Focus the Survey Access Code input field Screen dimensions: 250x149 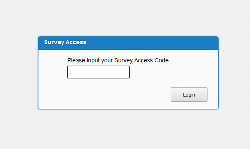[98, 72]
